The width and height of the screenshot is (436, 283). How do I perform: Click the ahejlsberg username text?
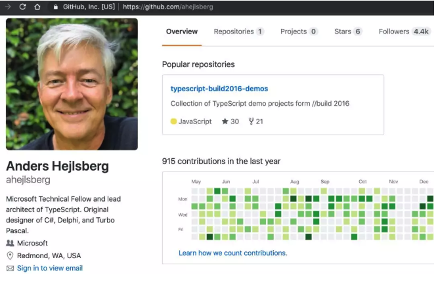[x=28, y=180]
